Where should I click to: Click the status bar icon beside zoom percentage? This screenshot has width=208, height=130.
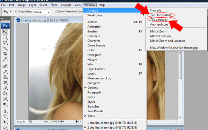pyautogui.click(x=31, y=122)
